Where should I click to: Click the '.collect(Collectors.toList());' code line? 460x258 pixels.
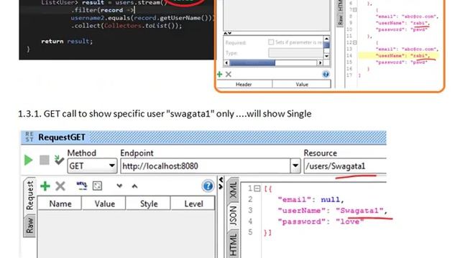click(126, 26)
